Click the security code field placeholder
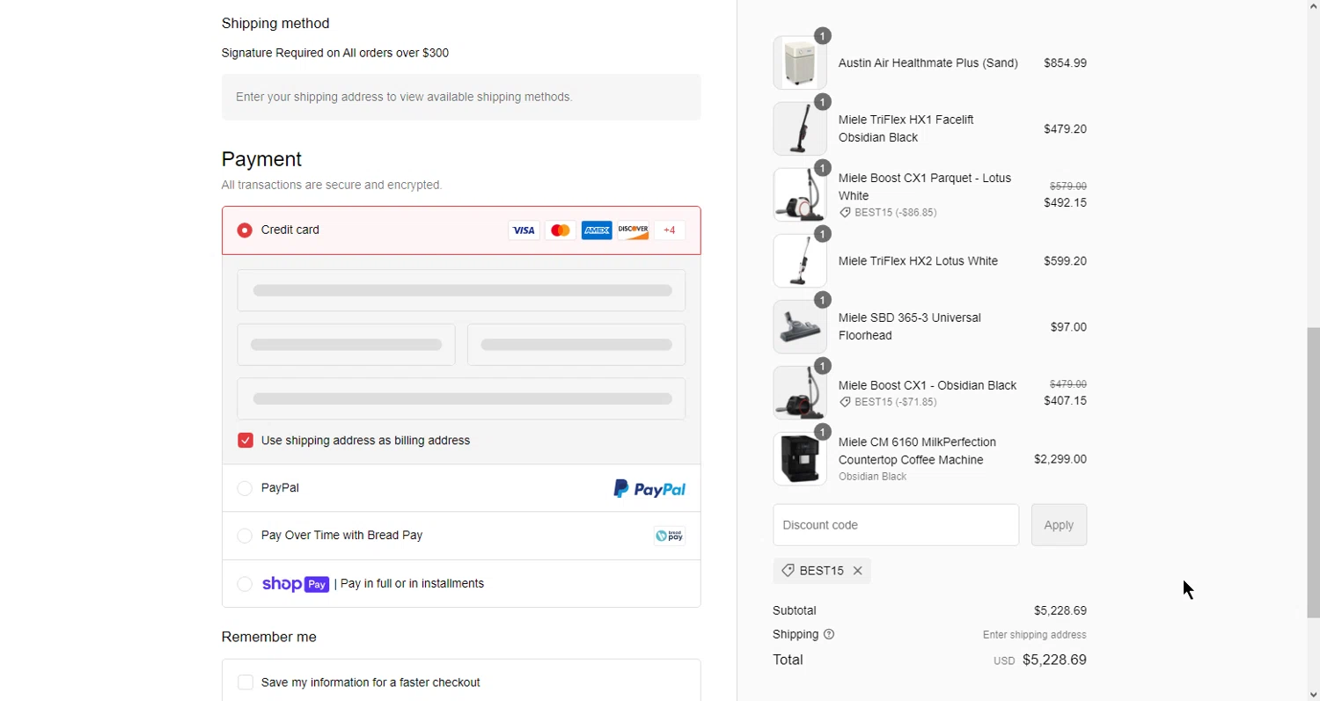The height and width of the screenshot is (701, 1320). pos(576,345)
